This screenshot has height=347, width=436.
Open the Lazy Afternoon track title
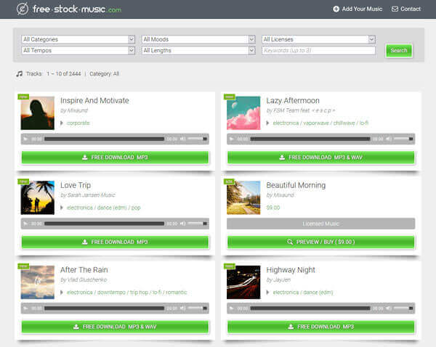coord(293,101)
